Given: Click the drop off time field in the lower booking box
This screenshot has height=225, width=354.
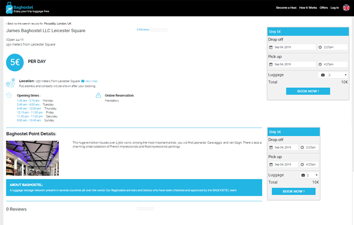Looking at the screenshot, I should pos(309,147).
